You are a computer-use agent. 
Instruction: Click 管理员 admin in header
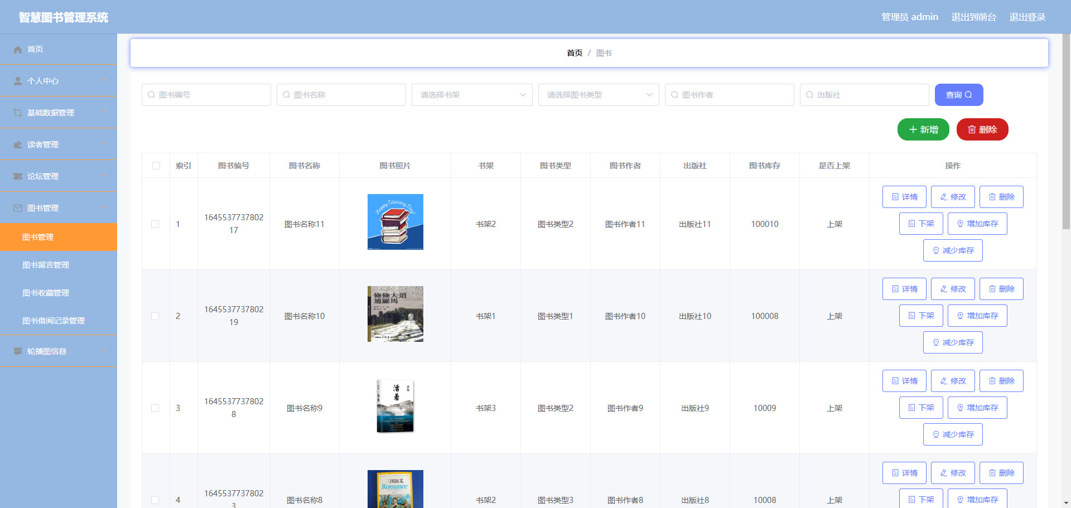[x=910, y=17]
